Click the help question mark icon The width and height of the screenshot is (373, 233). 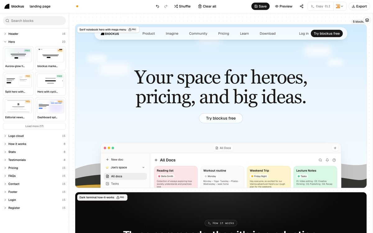coord(334,160)
